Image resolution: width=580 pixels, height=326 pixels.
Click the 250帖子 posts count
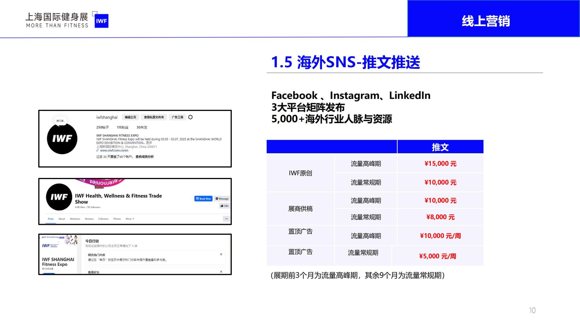pyautogui.click(x=103, y=127)
